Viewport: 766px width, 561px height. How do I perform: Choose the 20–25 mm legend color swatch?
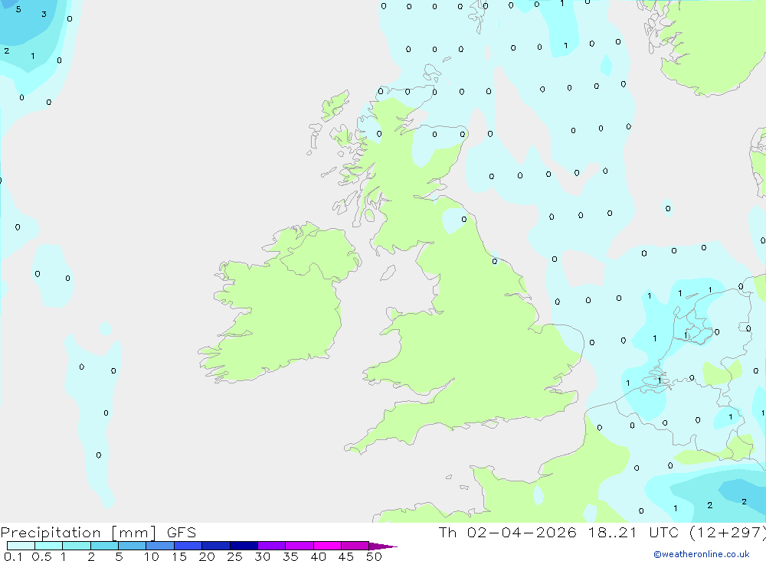pyautogui.click(x=216, y=546)
